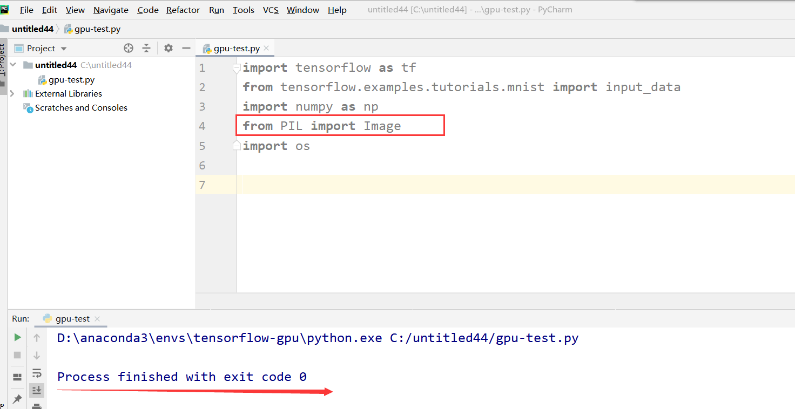Click the Stop process icon
This screenshot has width=795, height=409.
click(17, 355)
